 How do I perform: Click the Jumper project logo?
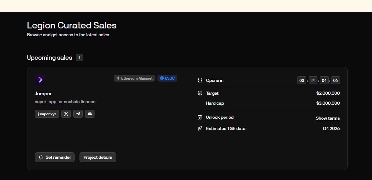point(40,80)
